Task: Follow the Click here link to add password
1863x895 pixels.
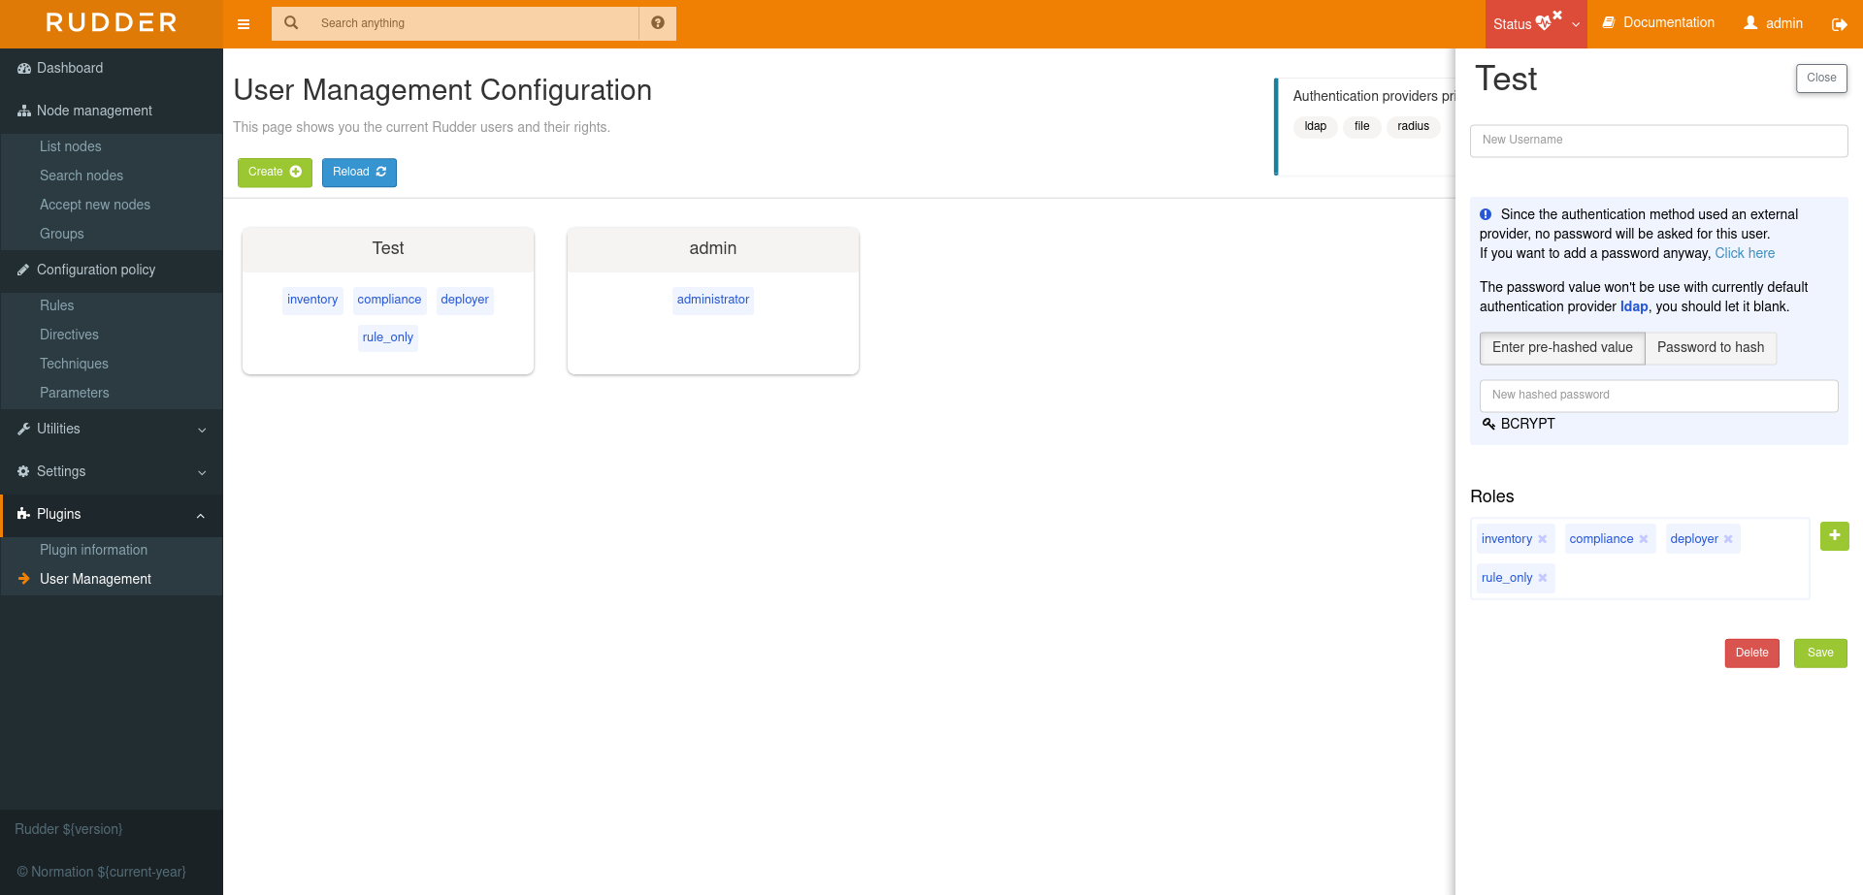Action: pyautogui.click(x=1745, y=253)
